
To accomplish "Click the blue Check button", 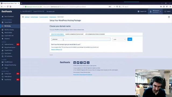I will [x=130, y=39].
